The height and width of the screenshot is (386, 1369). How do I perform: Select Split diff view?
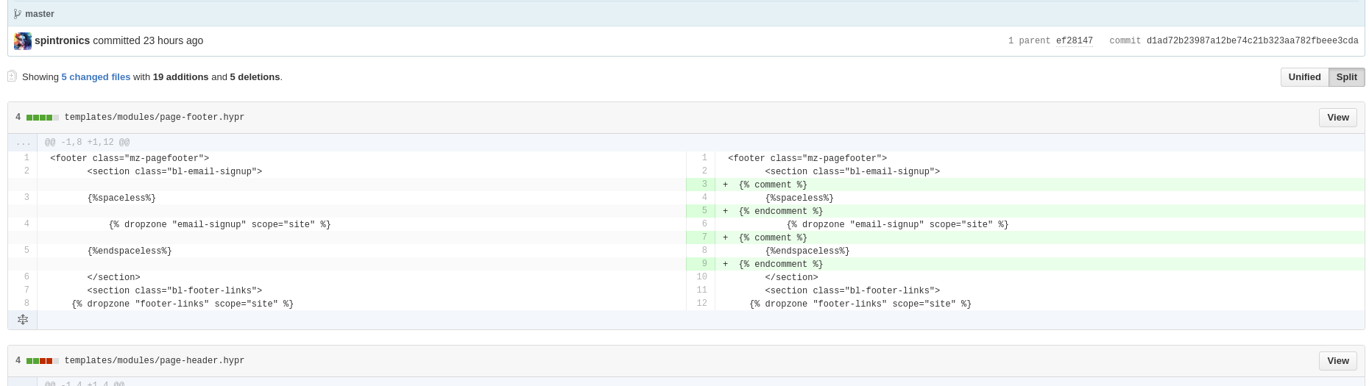[1346, 77]
